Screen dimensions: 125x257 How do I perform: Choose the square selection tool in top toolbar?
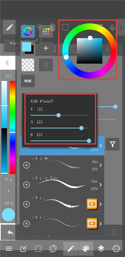click(65, 27)
